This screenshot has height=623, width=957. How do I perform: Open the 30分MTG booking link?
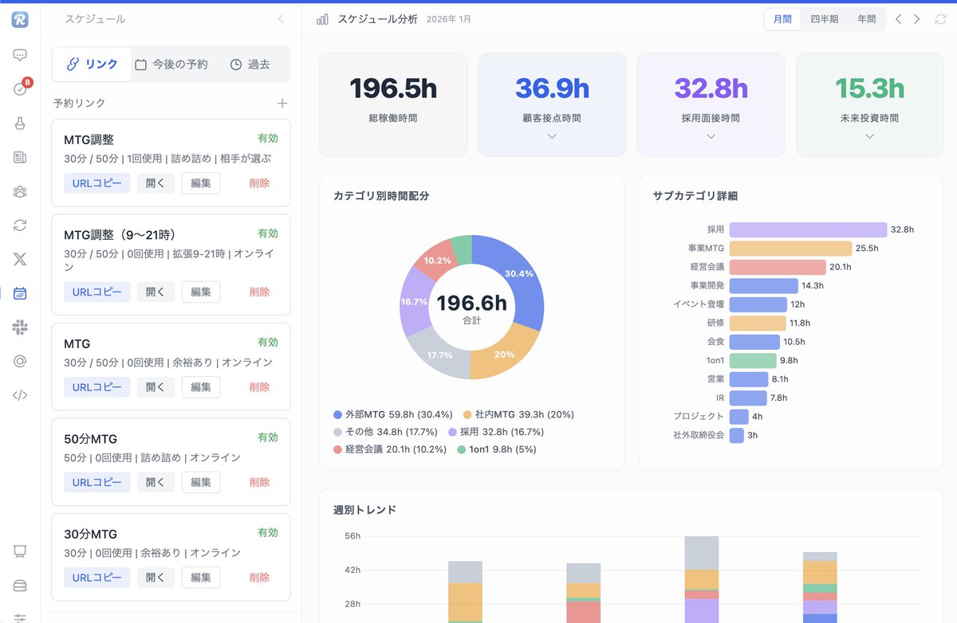[156, 577]
